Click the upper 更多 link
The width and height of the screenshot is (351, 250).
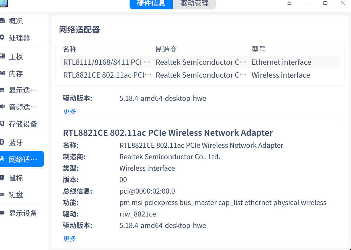click(69, 112)
